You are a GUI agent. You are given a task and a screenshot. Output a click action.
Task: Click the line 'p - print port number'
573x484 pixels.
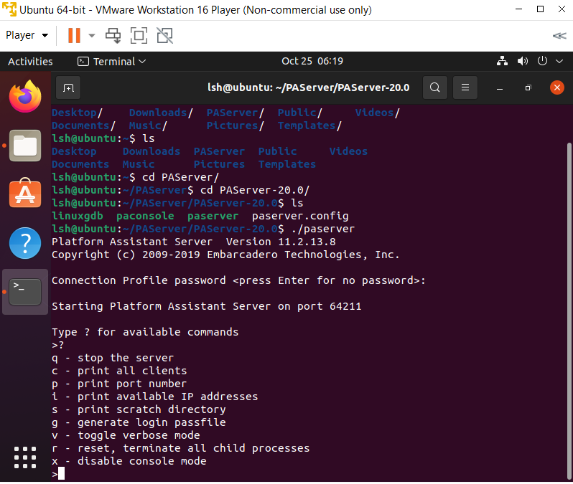(119, 384)
